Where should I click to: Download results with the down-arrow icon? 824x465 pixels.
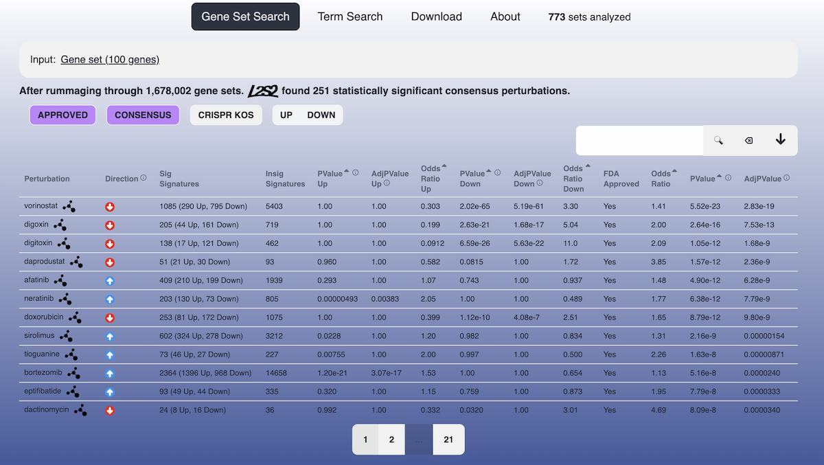click(x=780, y=140)
